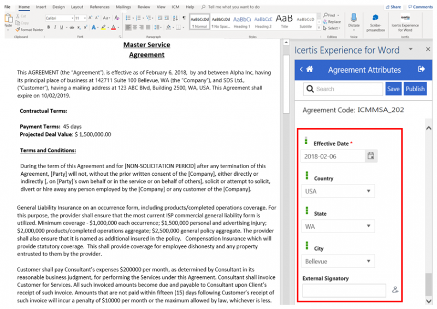This screenshot has width=437, height=309.
Task: Click the Save button in Icertis pane
Action: tap(393, 89)
